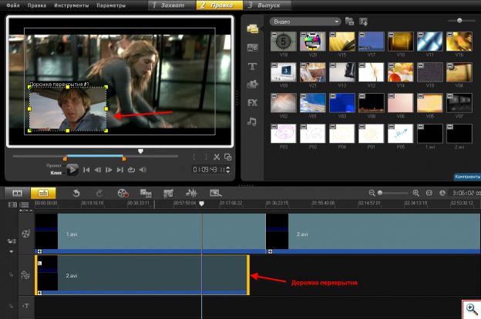Adjust the library thumbnail size slider
Image resolution: width=481 pixels, height=319 pixels.
point(461,21)
